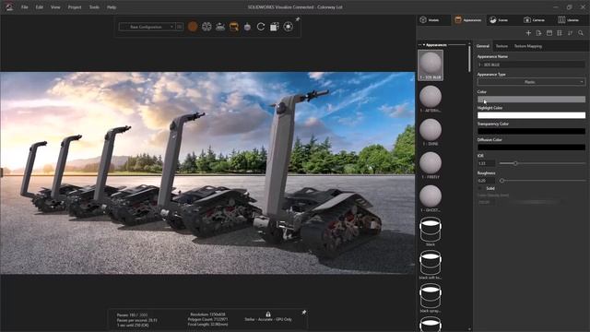Screen dimensions: 590x332
Task: Select the FIREFLY sphere appearance thumbnail
Action: click(431, 165)
